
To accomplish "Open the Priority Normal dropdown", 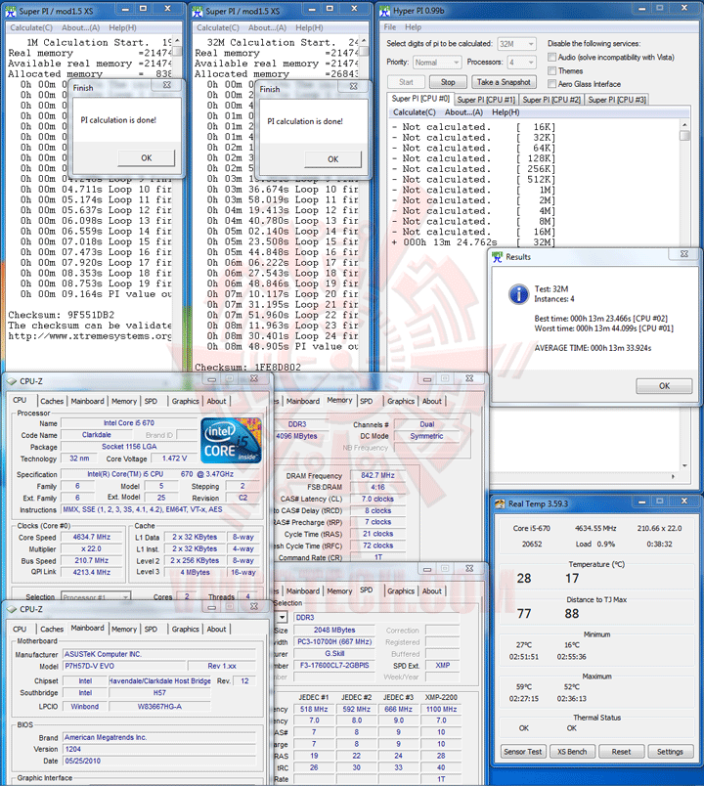I will pos(437,63).
